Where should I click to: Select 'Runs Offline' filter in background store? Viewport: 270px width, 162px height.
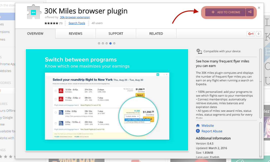pos(8,111)
